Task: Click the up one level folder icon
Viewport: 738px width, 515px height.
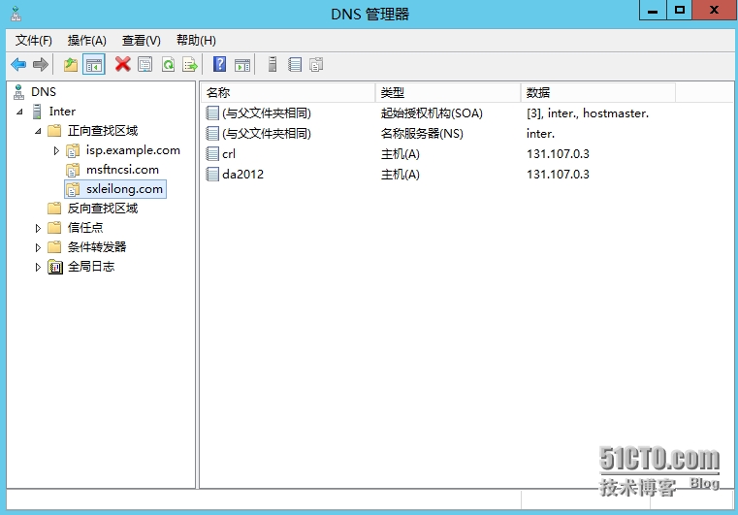Action: pyautogui.click(x=71, y=64)
